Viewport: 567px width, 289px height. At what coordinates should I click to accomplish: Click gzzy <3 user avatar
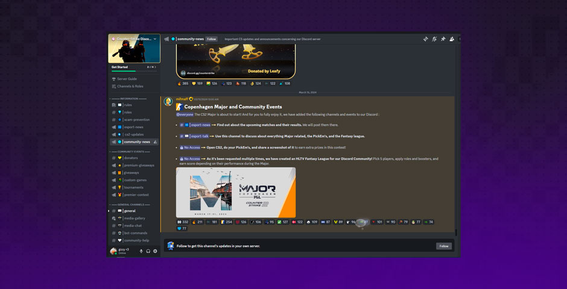(113, 251)
